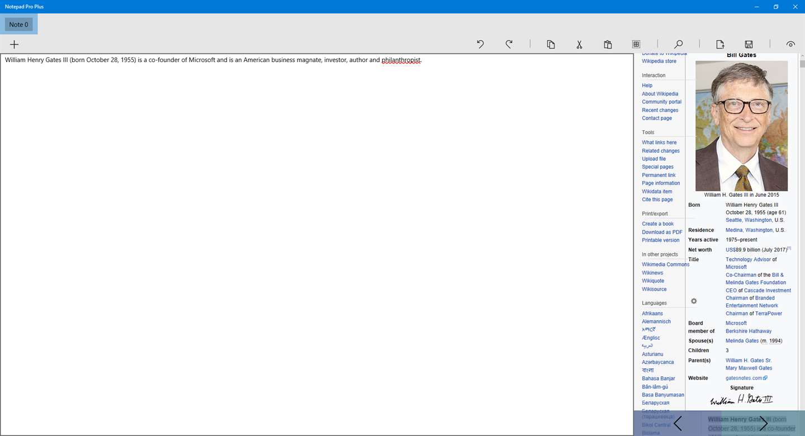Open the TerraPower link
The width and height of the screenshot is (805, 436).
click(x=769, y=314)
